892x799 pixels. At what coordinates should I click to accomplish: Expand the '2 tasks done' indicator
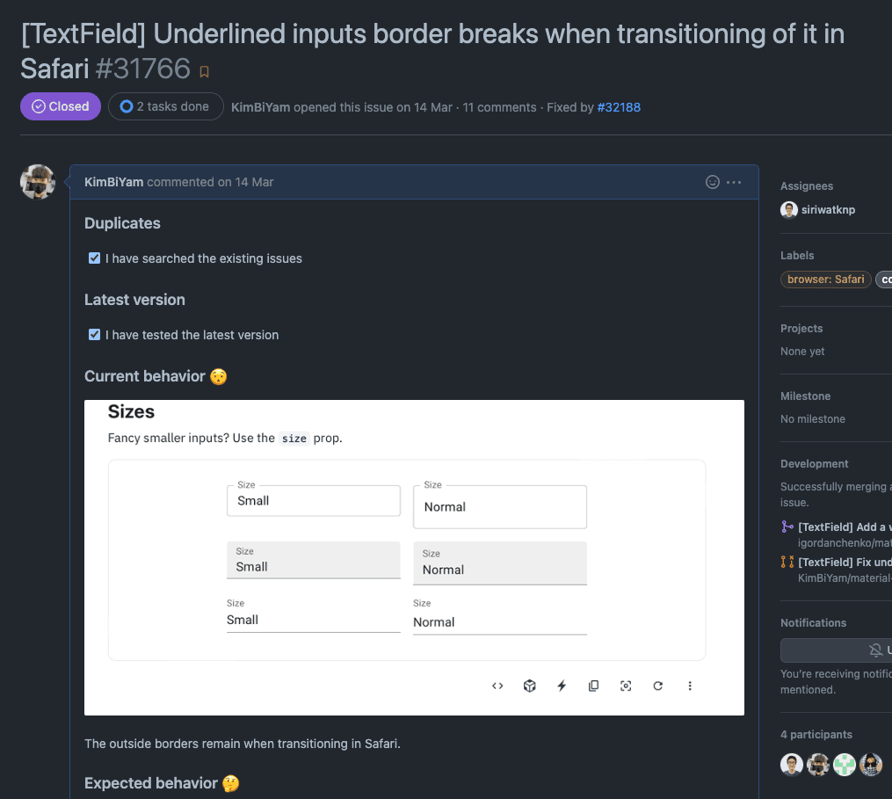165,106
